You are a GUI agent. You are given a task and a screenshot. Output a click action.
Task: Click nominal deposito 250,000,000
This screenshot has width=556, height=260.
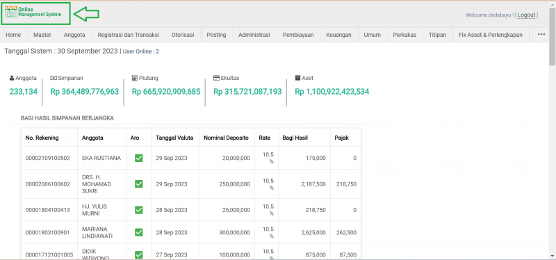coord(234,184)
